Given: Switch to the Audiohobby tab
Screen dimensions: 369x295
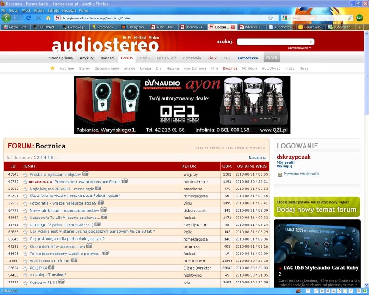Looking at the screenshot, I should click(281, 27).
